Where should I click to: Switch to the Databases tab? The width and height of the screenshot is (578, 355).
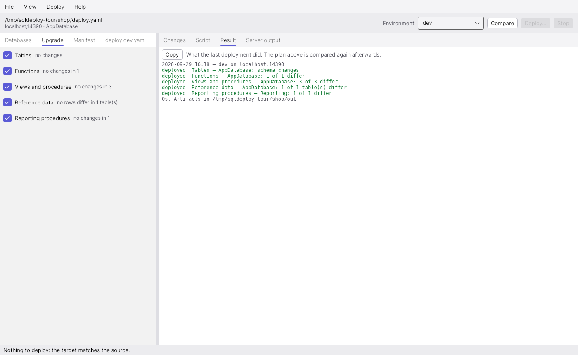[18, 40]
